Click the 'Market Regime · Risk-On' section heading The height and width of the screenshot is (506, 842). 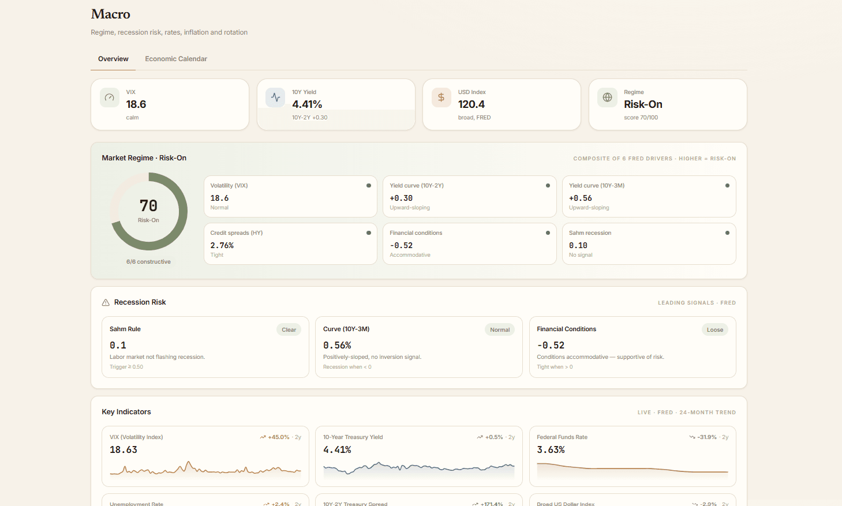[x=144, y=158]
